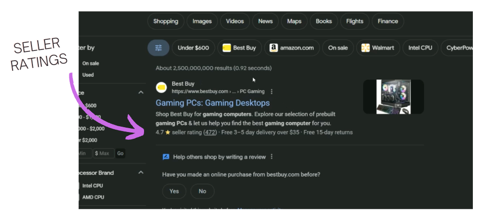Image resolution: width=485 pixels, height=215 pixels.
Task: Click the Best Buy favicon beside result
Action: pyautogui.click(x=161, y=87)
